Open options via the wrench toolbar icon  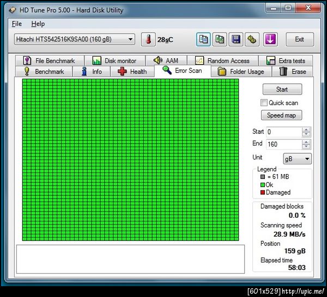pyautogui.click(x=252, y=39)
